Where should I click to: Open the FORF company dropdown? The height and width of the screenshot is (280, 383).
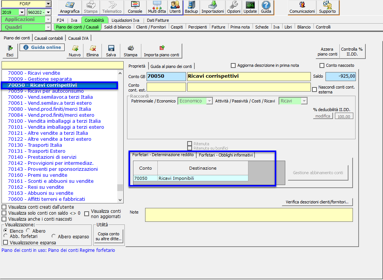point(48,4)
